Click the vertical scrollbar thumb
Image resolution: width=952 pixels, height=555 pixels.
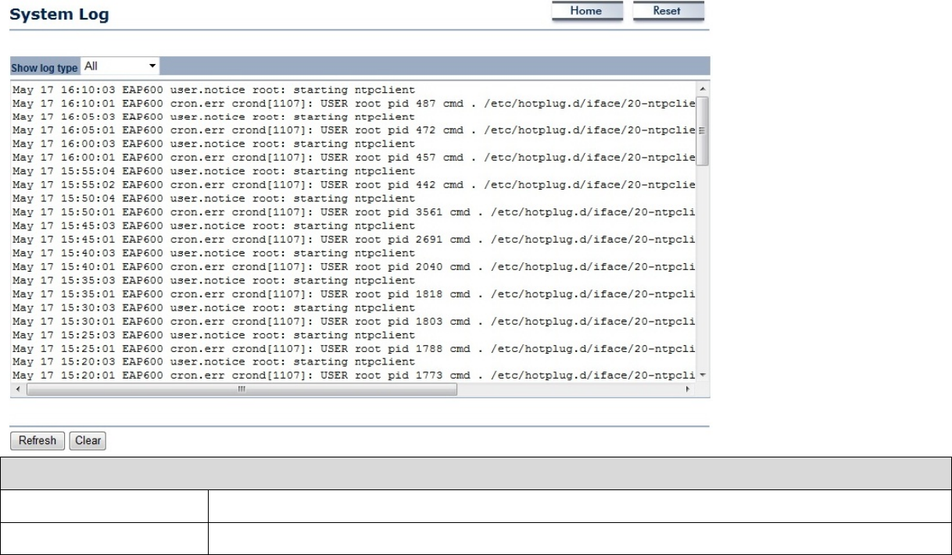702,130
